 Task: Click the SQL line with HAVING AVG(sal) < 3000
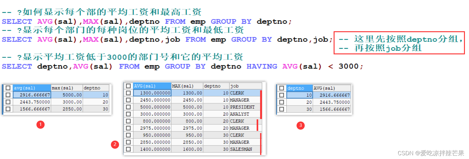(x=183, y=67)
